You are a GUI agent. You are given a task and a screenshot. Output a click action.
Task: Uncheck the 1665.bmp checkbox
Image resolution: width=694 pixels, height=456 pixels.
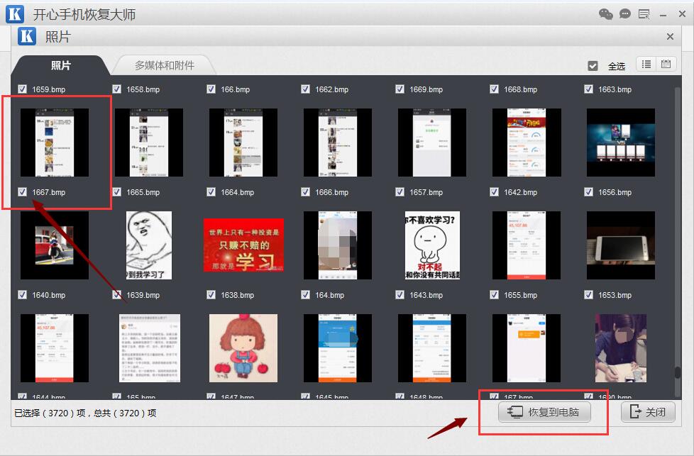(x=117, y=192)
